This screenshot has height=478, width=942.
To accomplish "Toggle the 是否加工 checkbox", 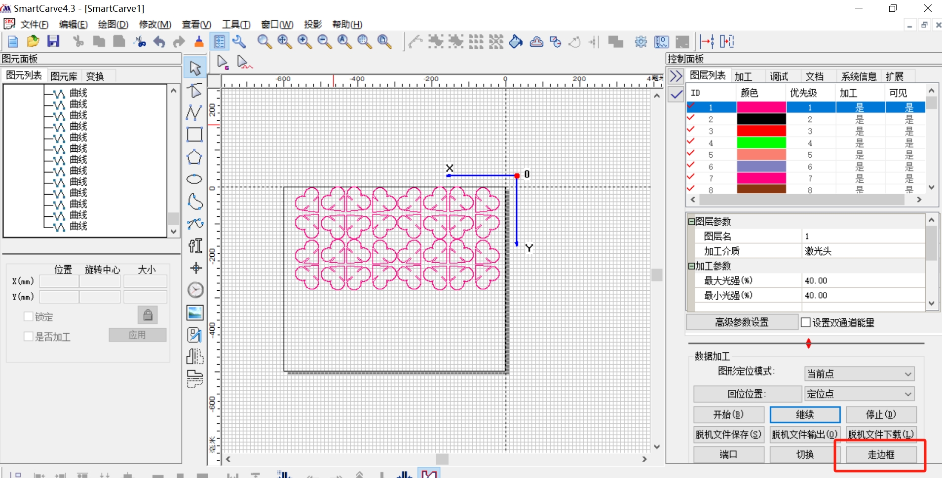I will tap(29, 337).
